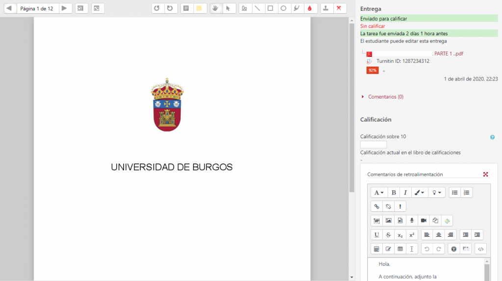The width and height of the screenshot is (502, 281).
Task: Redo the last editor action
Action: click(x=439, y=249)
